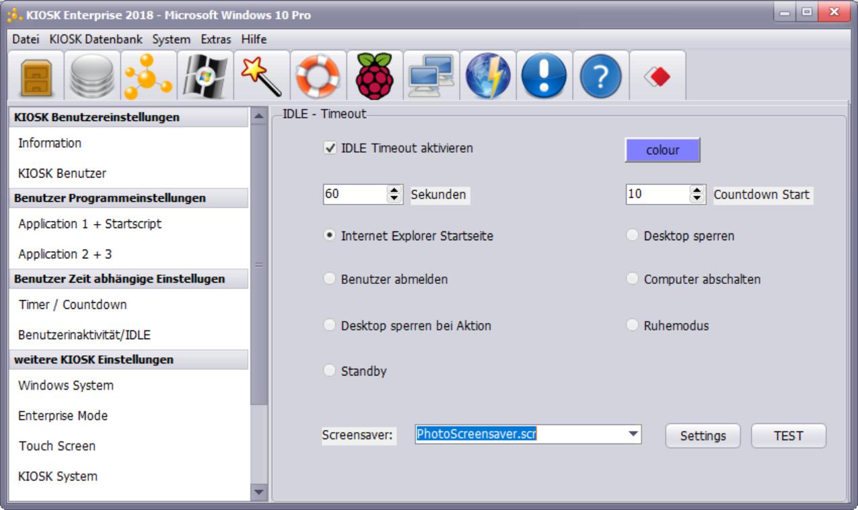This screenshot has width=858, height=510.
Task: Click the Sekunden value field showing 60
Action: (355, 195)
